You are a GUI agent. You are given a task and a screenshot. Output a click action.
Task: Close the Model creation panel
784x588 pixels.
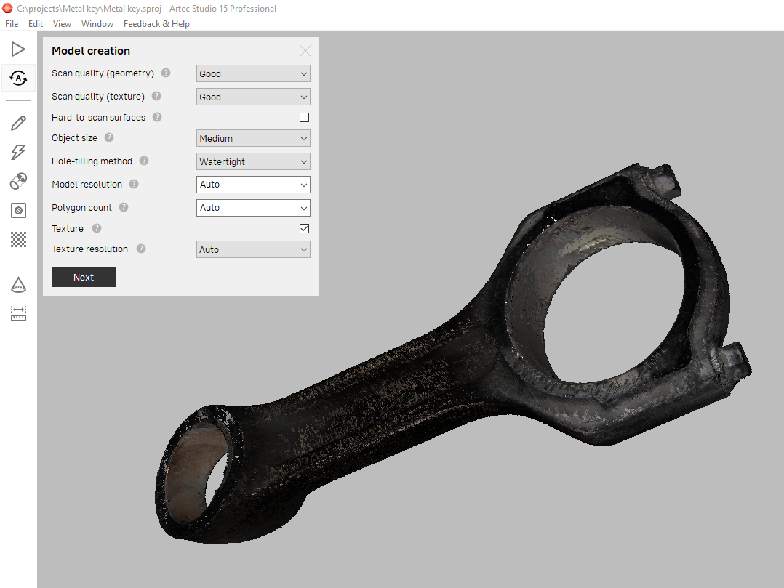tap(305, 50)
